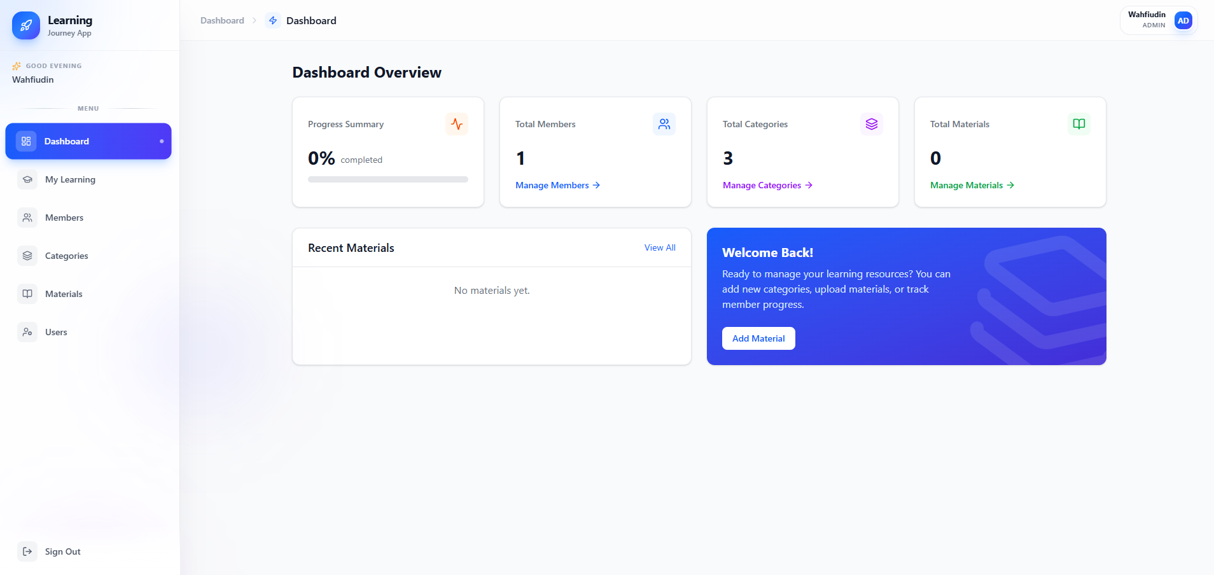Click the lightning bolt breadcrumb icon
1214x575 pixels.
[x=273, y=20]
